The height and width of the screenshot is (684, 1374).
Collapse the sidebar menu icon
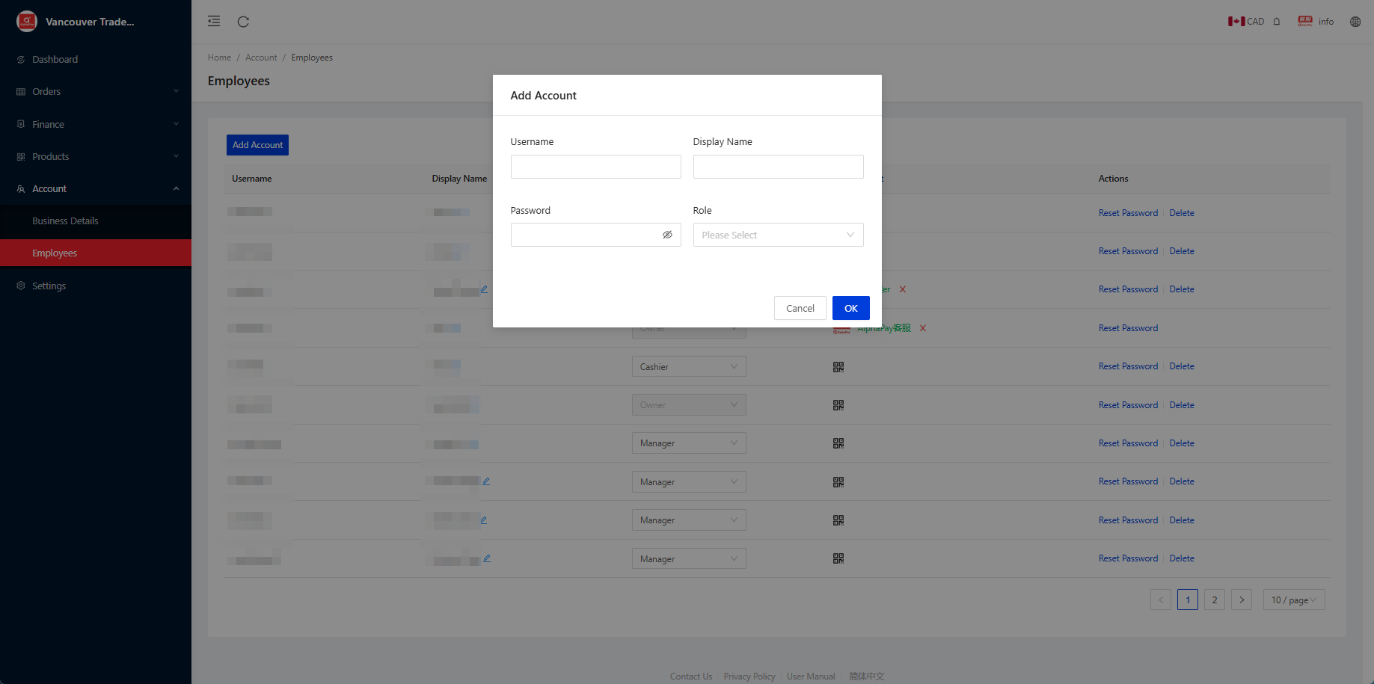(214, 22)
